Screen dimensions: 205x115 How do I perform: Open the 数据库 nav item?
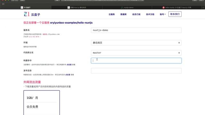[x=123, y=14]
